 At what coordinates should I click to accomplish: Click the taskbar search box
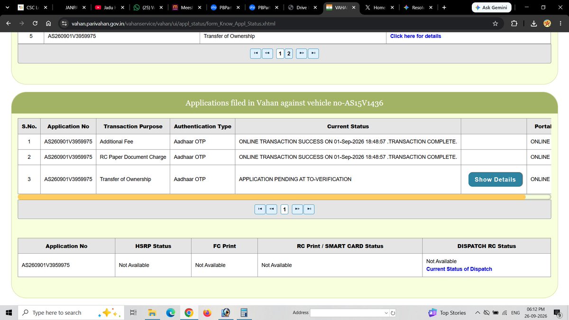[71, 312]
